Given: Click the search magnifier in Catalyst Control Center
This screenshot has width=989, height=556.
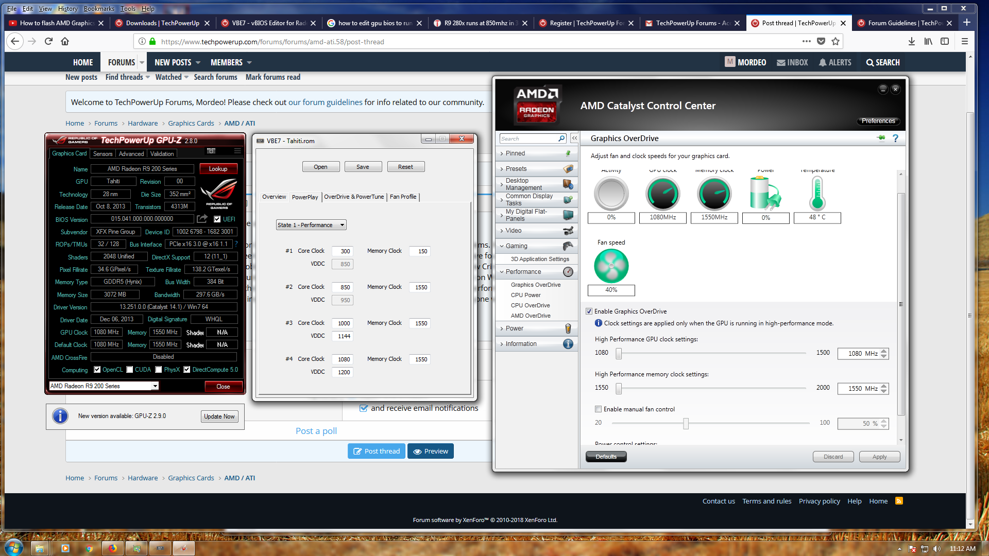Looking at the screenshot, I should [x=561, y=138].
